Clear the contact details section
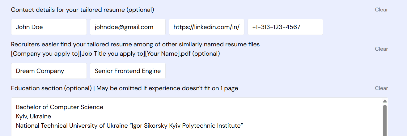 [381, 10]
